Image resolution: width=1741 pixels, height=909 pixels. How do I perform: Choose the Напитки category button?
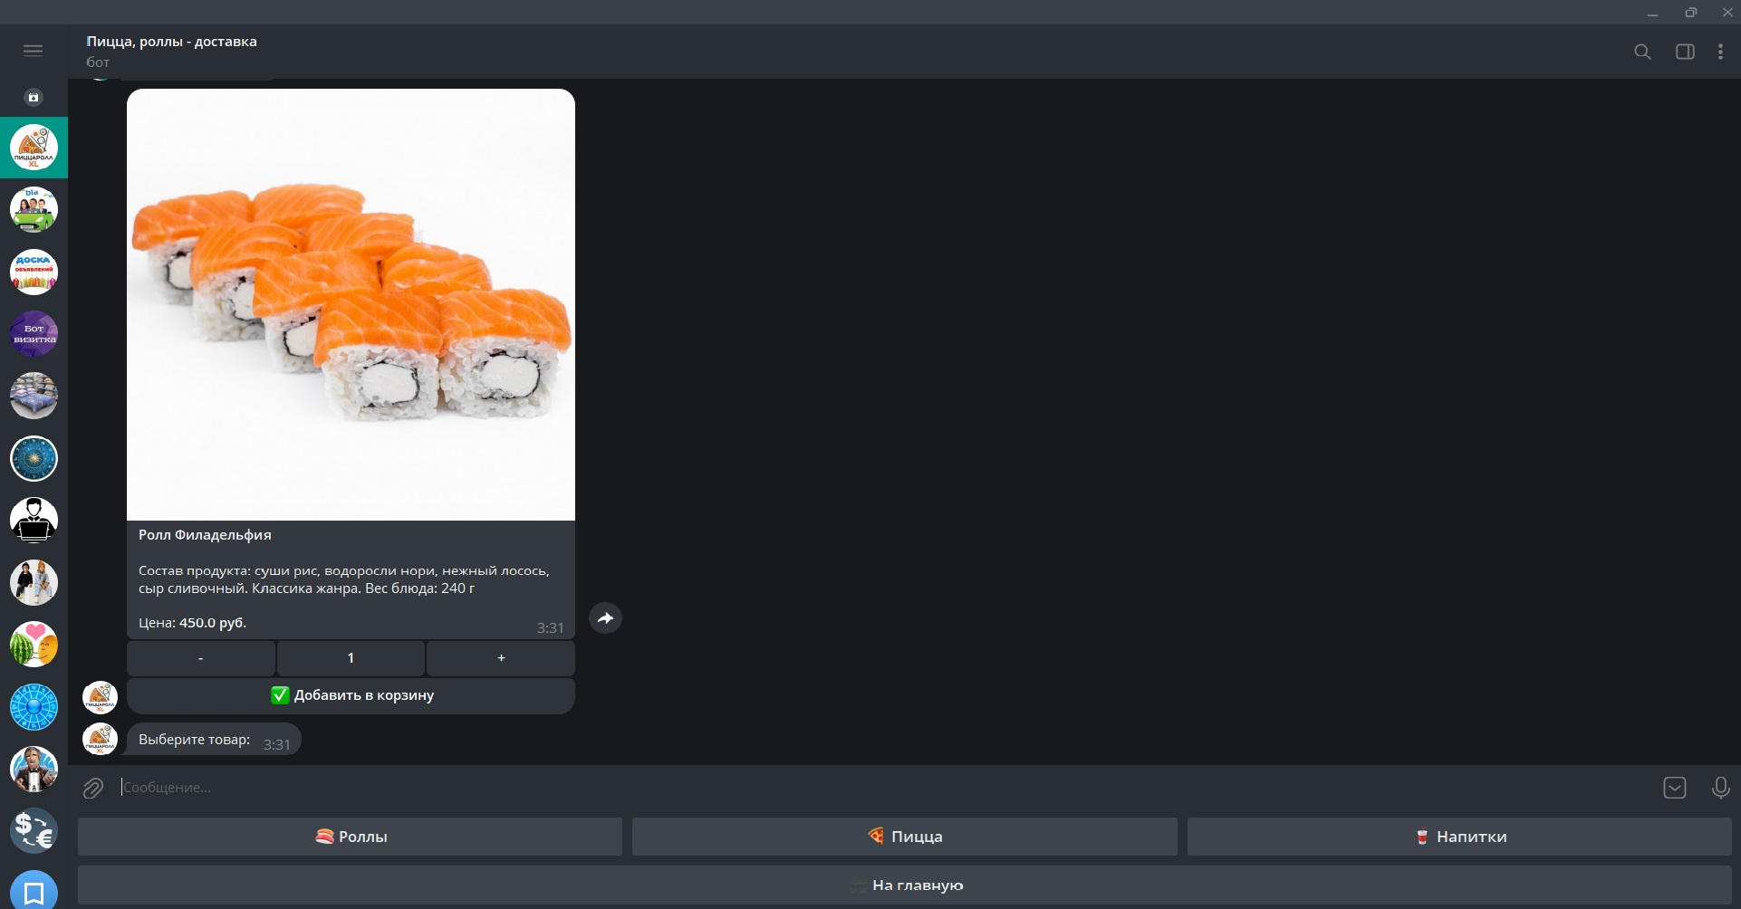(x=1459, y=837)
